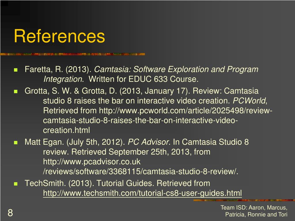
Task: Click the footer line "Patricia, Ronnie and Tori"
Action: (x=256, y=214)
